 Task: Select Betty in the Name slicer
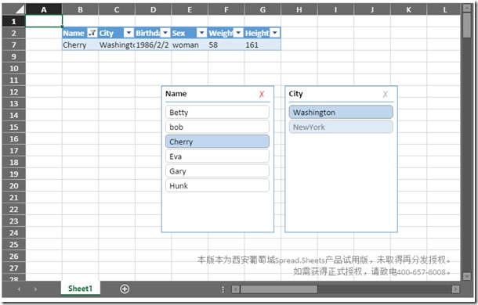[217, 112]
